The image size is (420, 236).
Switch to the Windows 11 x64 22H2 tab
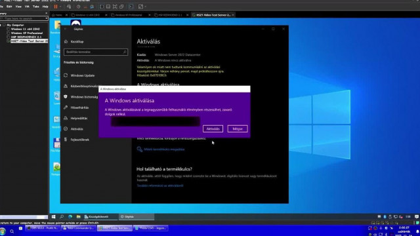click(x=87, y=15)
